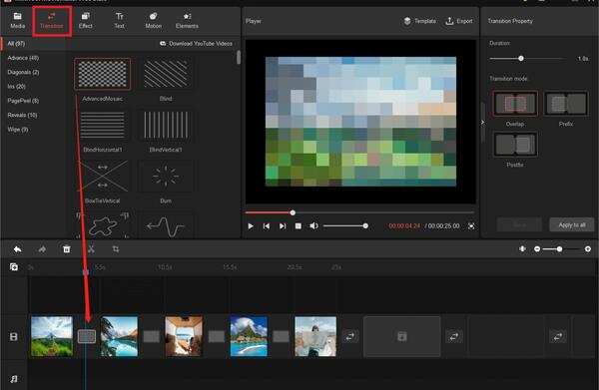
Task: Delete the selected item with trash icon
Action: pyautogui.click(x=67, y=249)
